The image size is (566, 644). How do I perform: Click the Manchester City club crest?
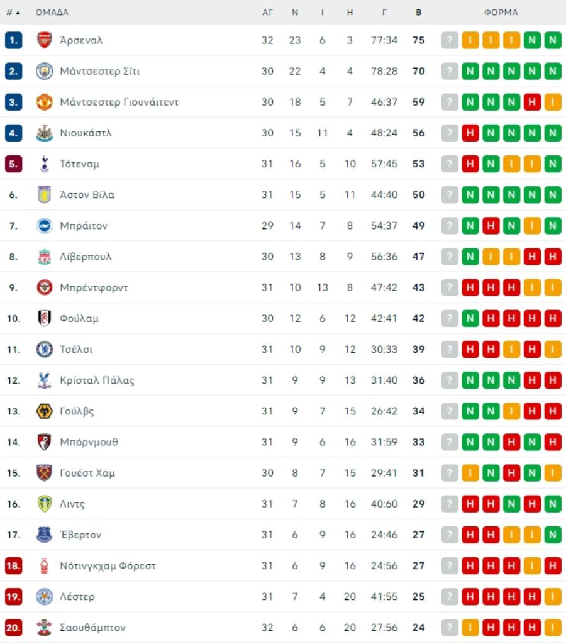pos(44,71)
